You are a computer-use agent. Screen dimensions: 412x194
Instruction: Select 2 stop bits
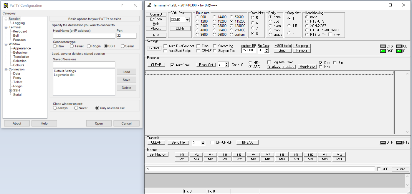coord(289,33)
